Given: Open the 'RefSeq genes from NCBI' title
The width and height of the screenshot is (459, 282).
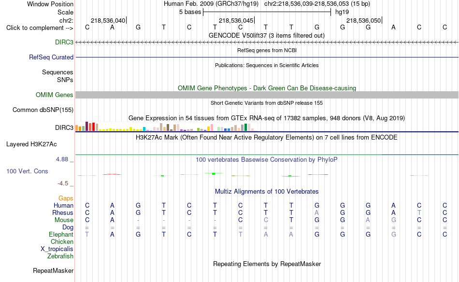Looking at the screenshot, I should click(x=267, y=50).
